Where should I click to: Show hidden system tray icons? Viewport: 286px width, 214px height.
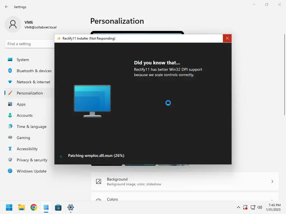tap(239, 207)
